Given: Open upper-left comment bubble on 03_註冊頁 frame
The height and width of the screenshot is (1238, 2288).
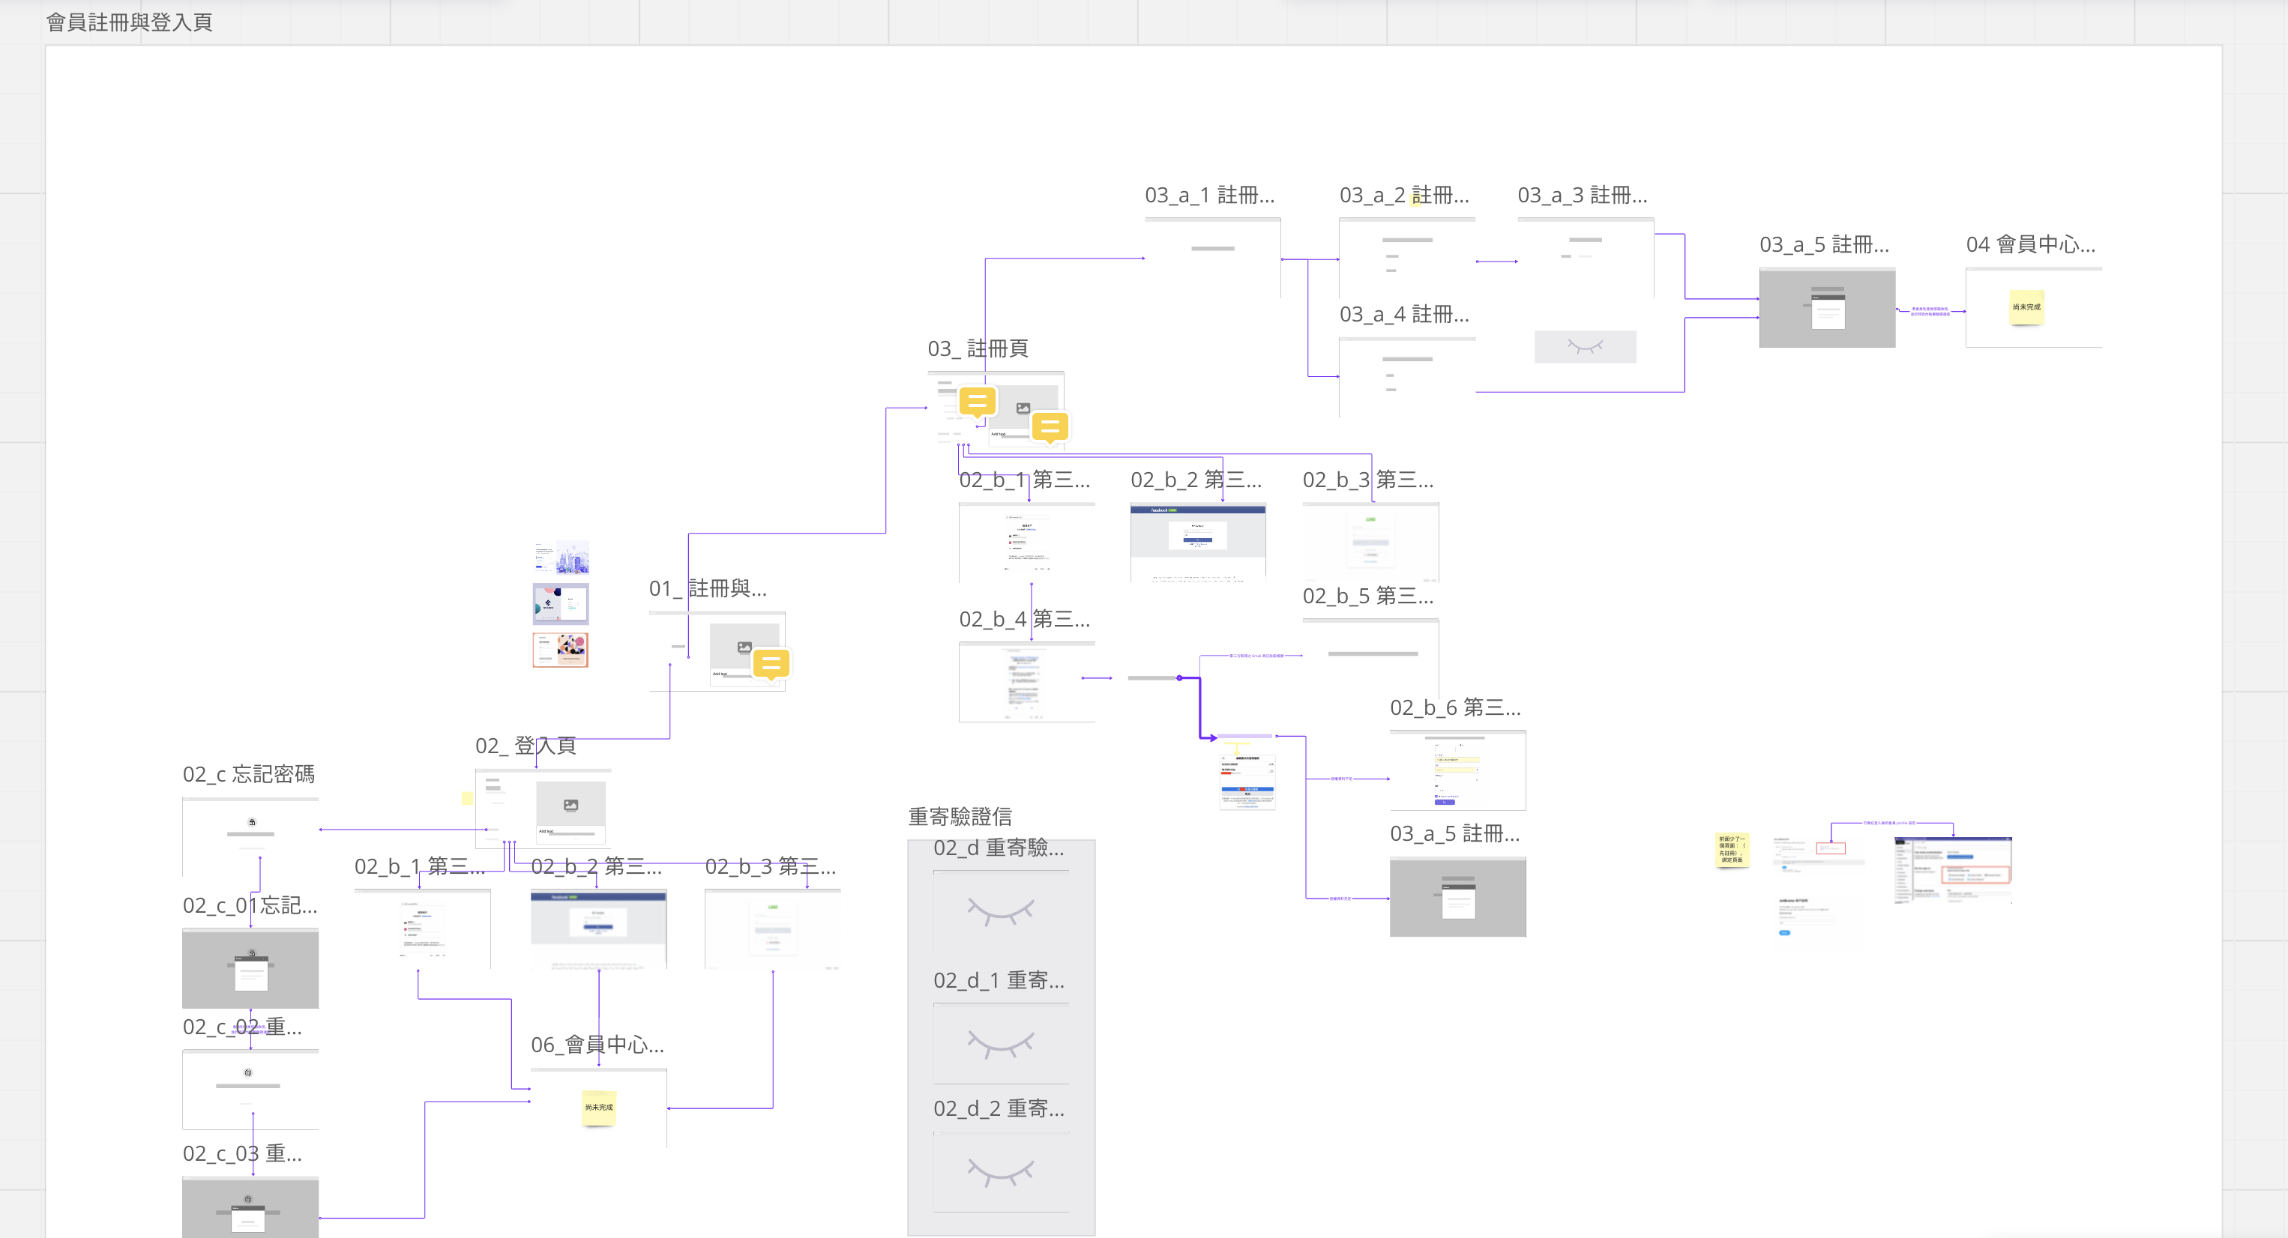Looking at the screenshot, I should coord(977,402).
